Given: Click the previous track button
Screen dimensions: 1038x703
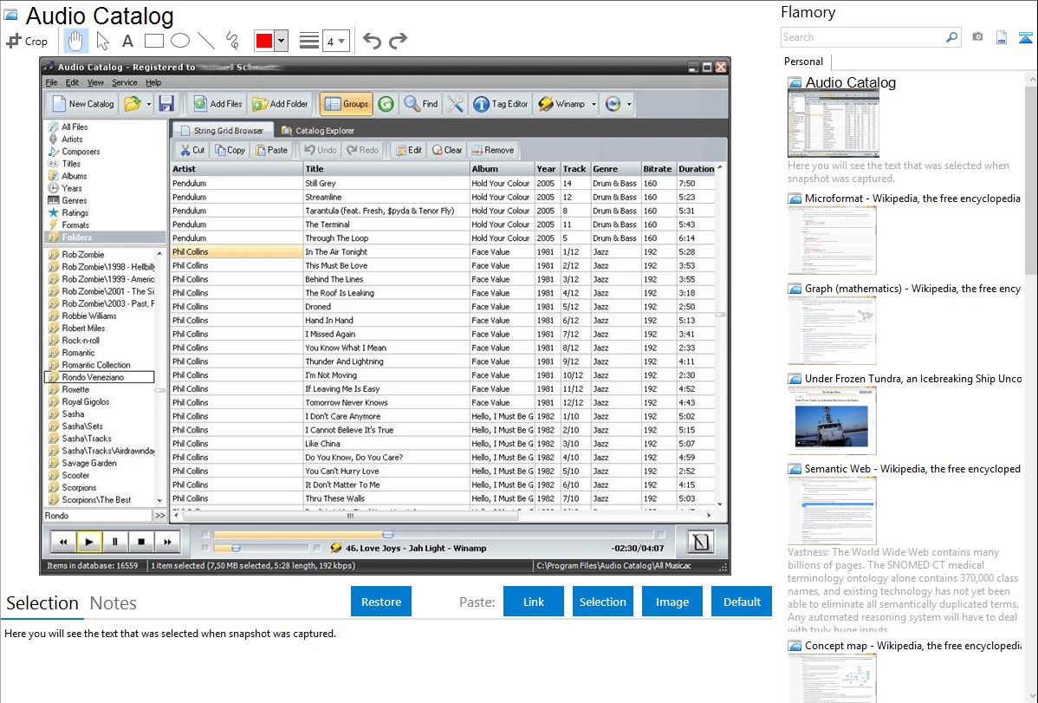Looking at the screenshot, I should pos(63,542).
